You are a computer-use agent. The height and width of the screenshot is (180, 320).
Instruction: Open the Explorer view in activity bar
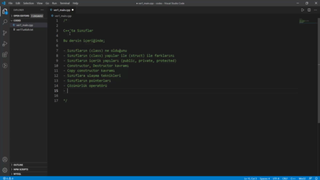[x=5, y=11]
